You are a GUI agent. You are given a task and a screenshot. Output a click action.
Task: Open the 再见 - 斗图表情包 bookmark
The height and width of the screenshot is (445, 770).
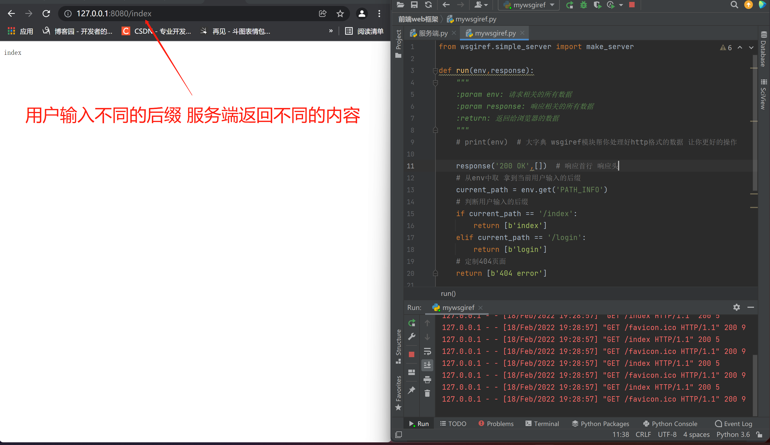point(235,31)
